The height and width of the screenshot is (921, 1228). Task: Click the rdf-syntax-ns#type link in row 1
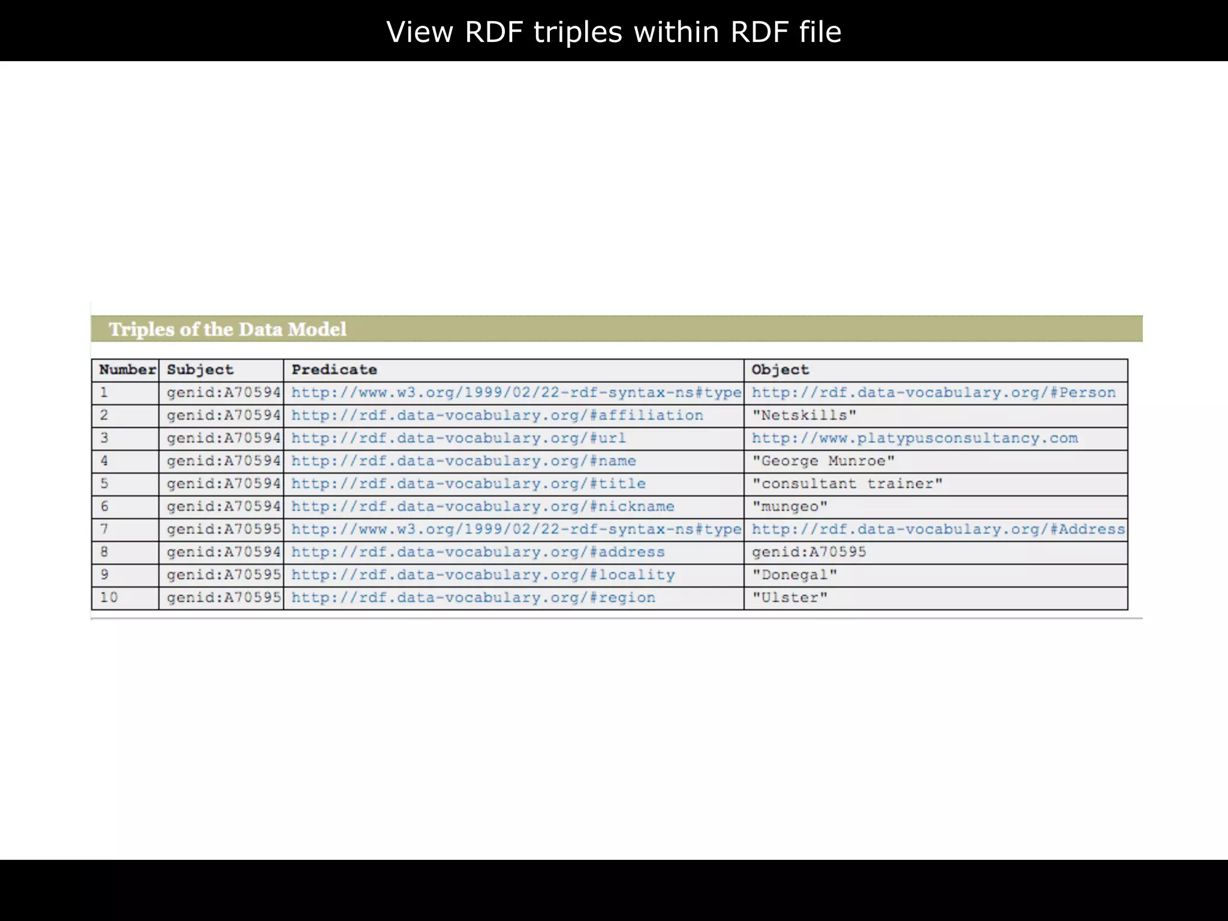516,393
